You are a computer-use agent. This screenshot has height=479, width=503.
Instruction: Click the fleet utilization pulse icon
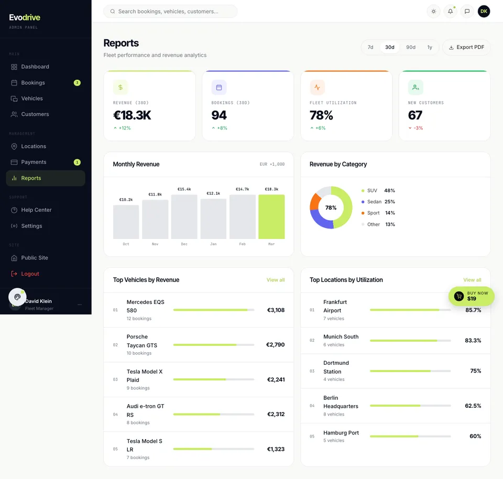click(318, 88)
